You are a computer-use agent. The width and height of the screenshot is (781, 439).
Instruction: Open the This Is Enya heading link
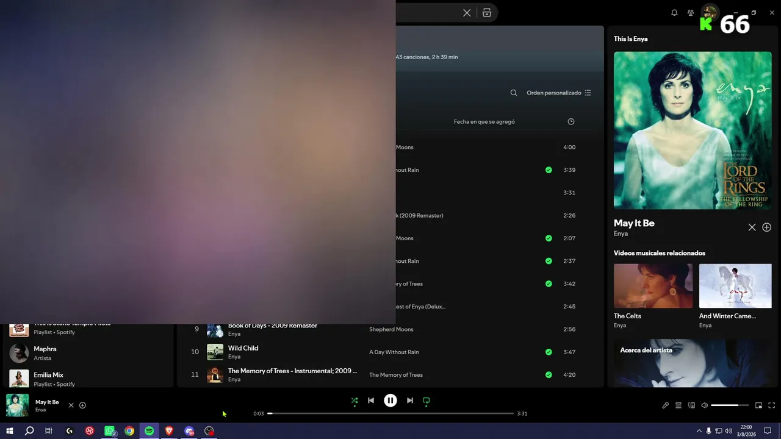[631, 39]
